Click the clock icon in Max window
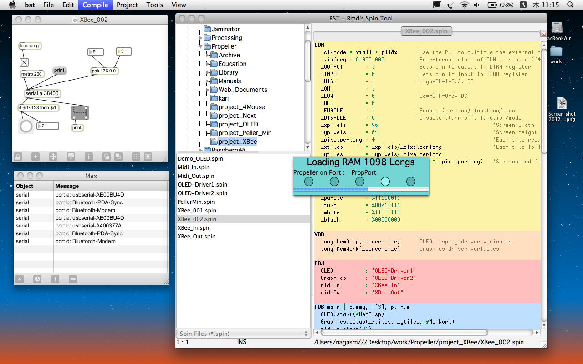 pyautogui.click(x=37, y=279)
